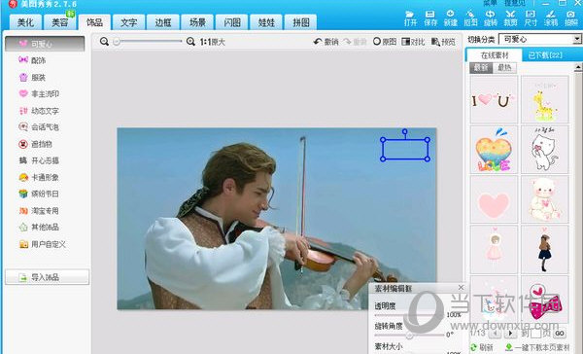Image resolution: width=583 pixels, height=354 pixels.
Task: Open the 边框 frame tab
Action: 163,22
